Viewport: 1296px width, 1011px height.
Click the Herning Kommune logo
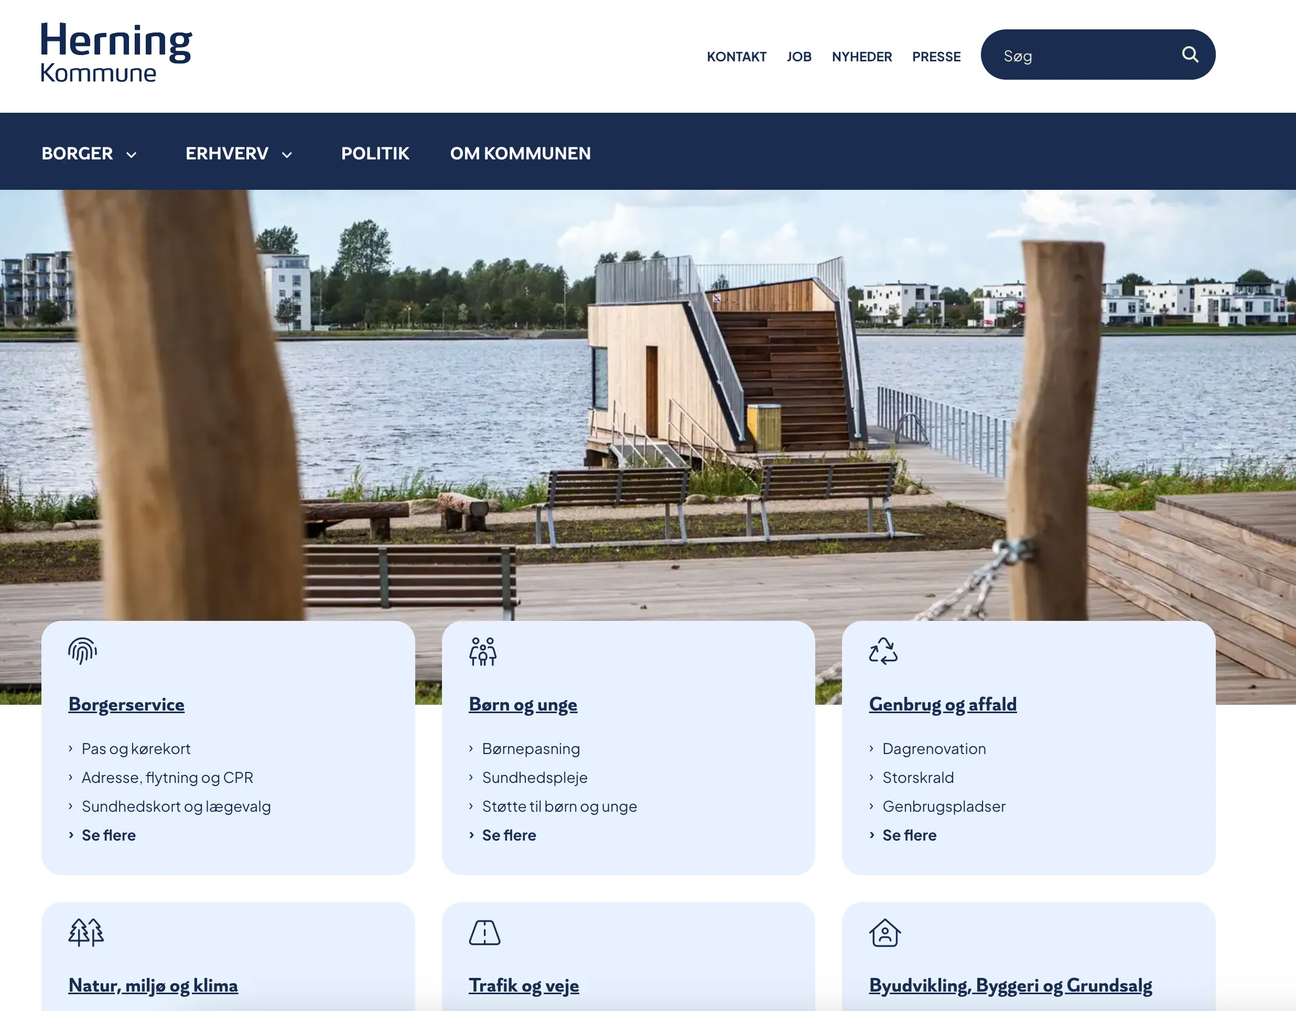pyautogui.click(x=116, y=51)
